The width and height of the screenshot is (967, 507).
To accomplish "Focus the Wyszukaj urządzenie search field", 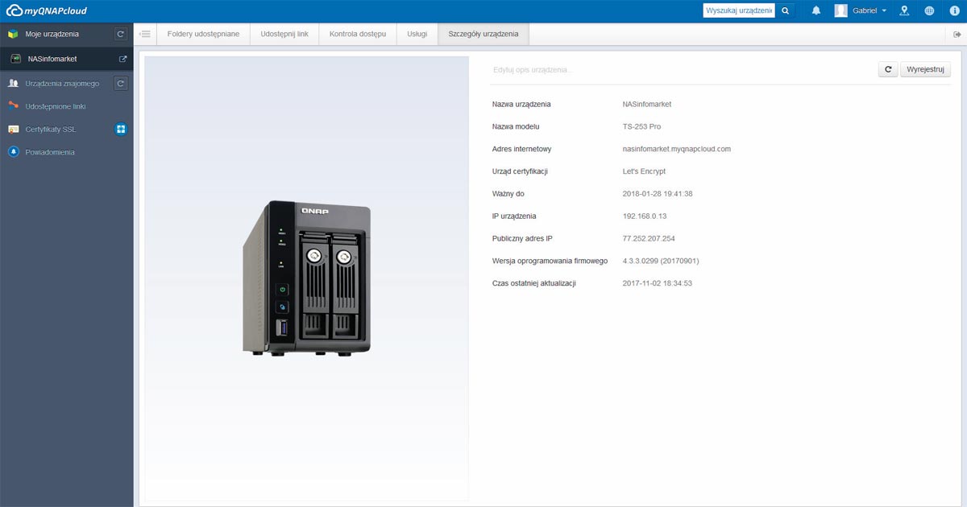I will tap(739, 10).
